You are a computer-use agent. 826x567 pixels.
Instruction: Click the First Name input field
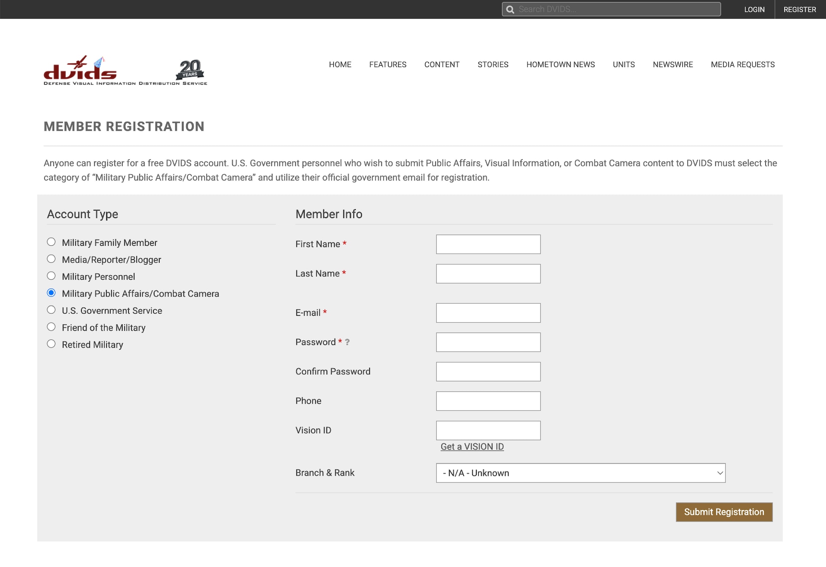[488, 244]
